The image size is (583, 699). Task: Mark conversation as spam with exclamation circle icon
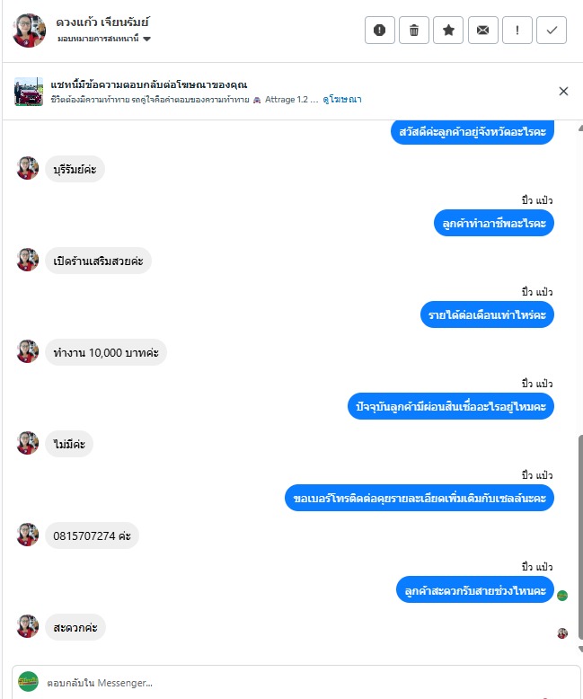click(x=379, y=31)
